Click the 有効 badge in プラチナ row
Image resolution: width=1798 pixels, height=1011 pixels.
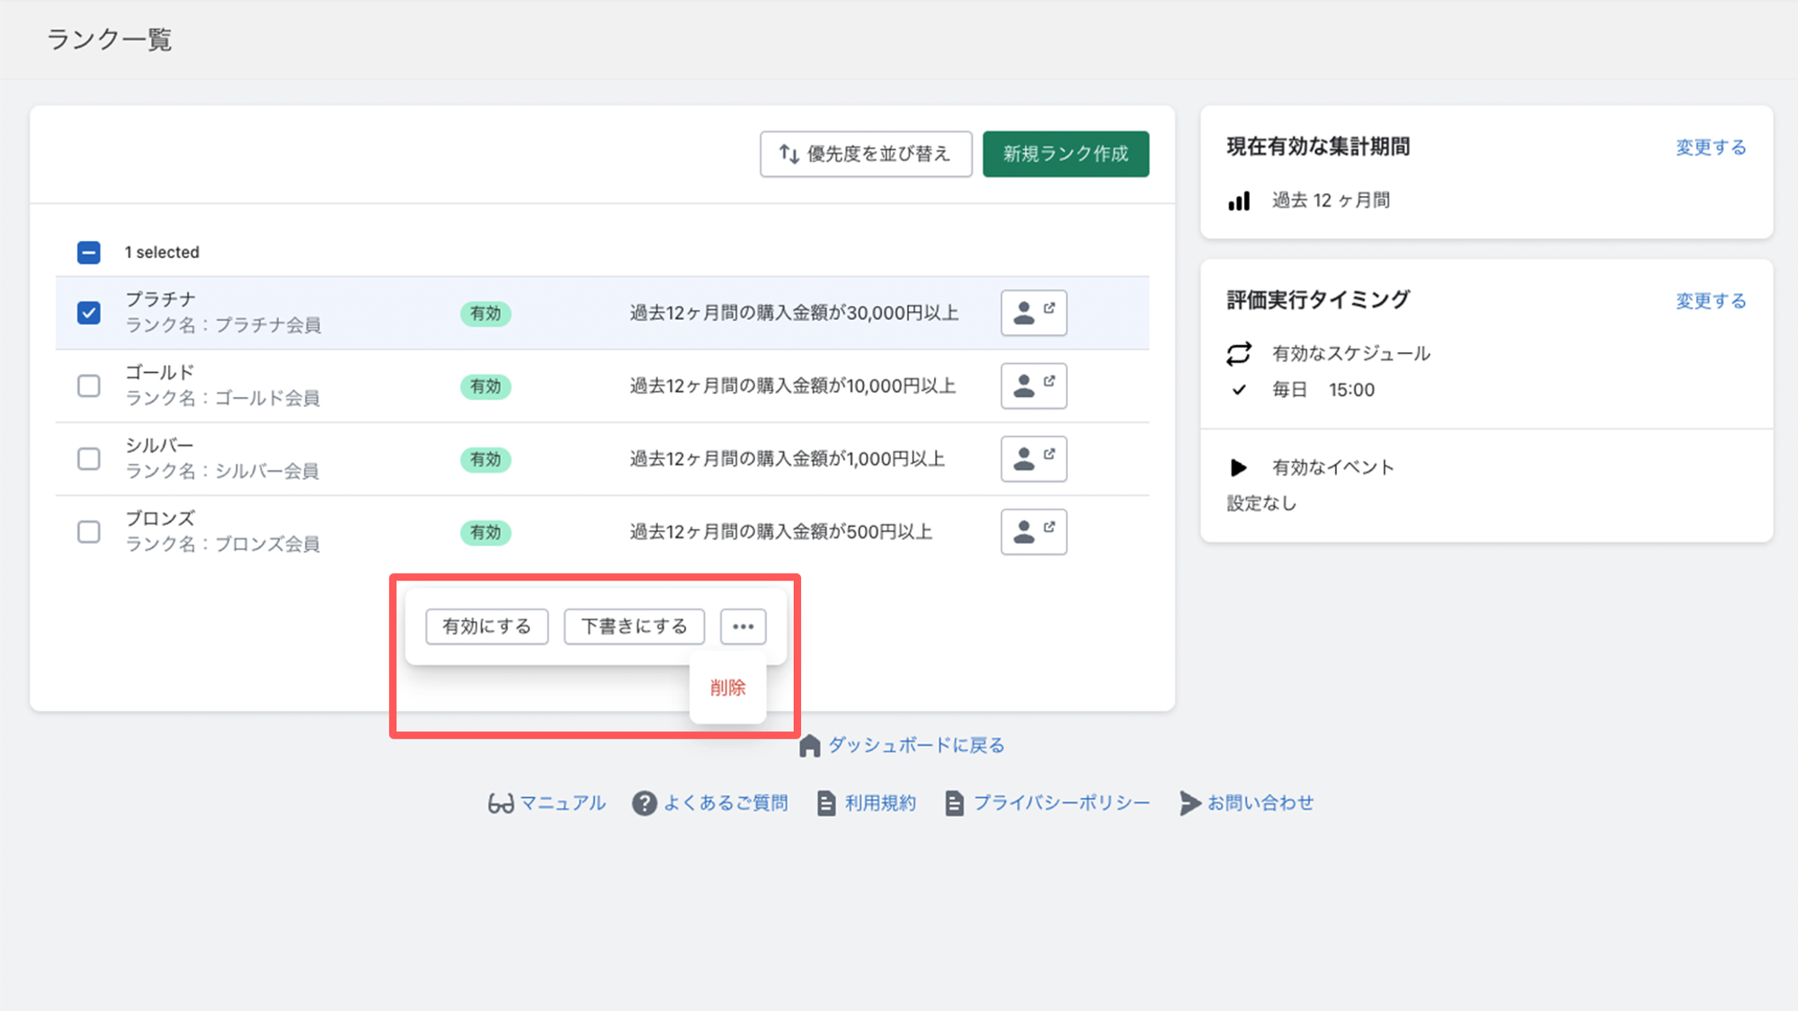pos(485,313)
